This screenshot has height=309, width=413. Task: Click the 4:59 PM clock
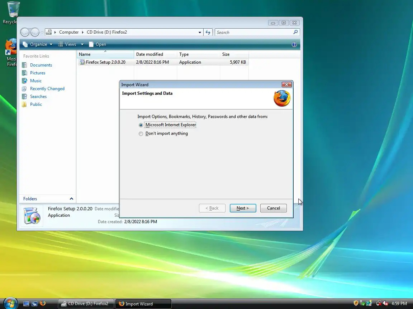tap(399, 304)
